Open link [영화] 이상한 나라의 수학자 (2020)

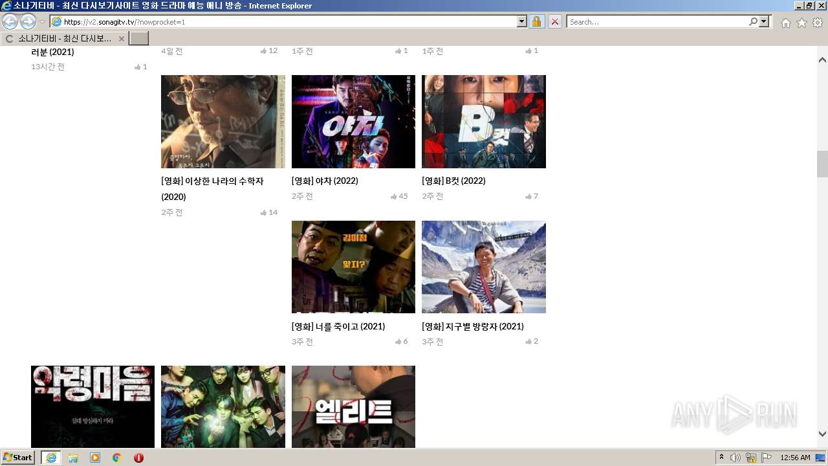pos(212,189)
